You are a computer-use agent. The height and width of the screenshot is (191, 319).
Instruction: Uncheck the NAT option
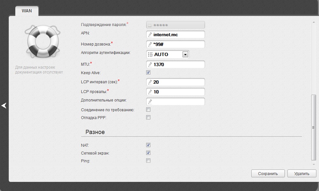tap(148, 145)
